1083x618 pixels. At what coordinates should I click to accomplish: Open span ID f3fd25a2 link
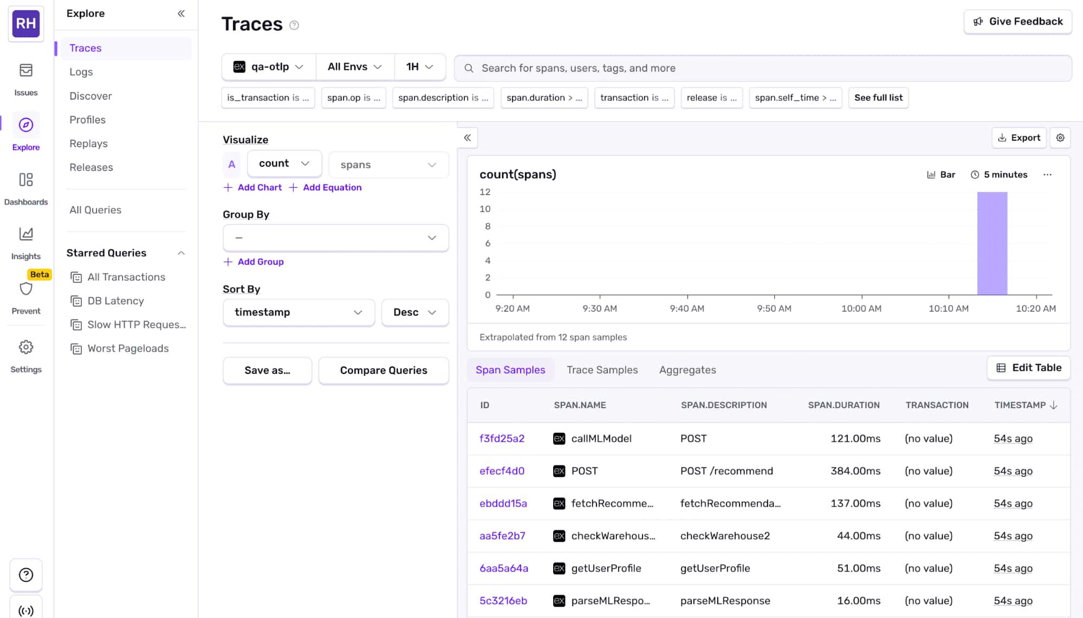(x=502, y=438)
